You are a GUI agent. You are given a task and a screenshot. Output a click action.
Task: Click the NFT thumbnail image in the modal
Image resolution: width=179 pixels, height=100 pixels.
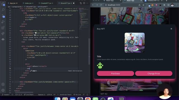tap(135, 42)
